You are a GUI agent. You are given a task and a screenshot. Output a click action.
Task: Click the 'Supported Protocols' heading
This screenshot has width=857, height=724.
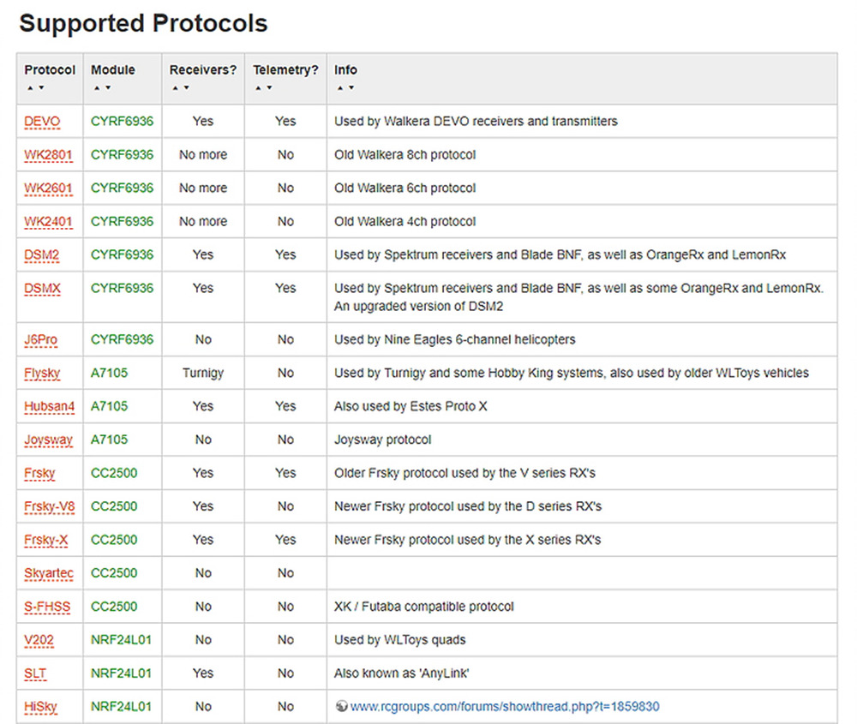coord(143,23)
